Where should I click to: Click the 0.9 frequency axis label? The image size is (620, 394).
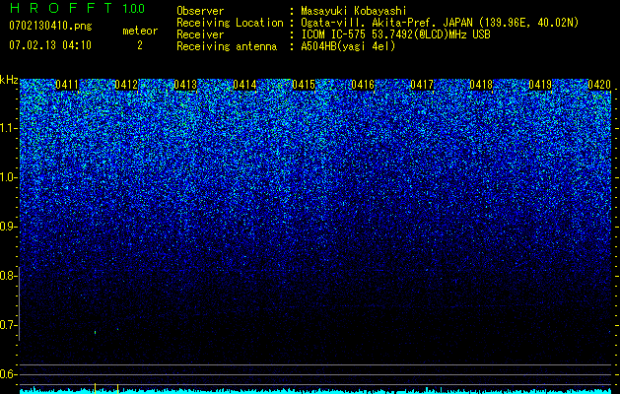coord(8,227)
